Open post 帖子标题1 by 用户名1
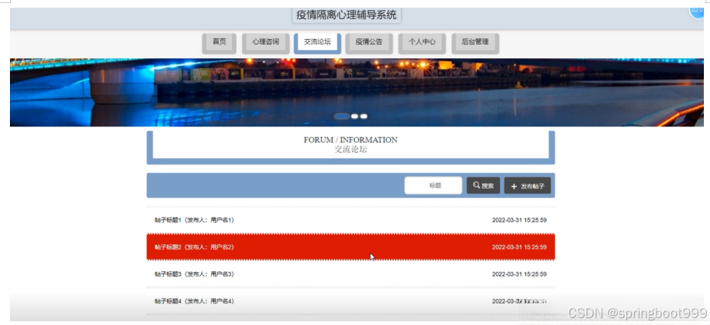This screenshot has width=710, height=325. coord(350,220)
